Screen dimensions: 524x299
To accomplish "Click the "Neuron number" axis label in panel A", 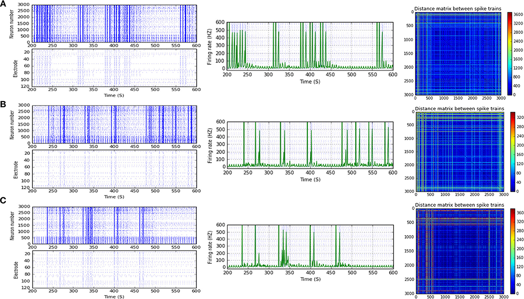I will click(12, 23).
